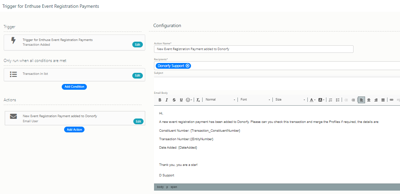Click the Add Action button
Screen dimensions: 400x194
click(74, 130)
